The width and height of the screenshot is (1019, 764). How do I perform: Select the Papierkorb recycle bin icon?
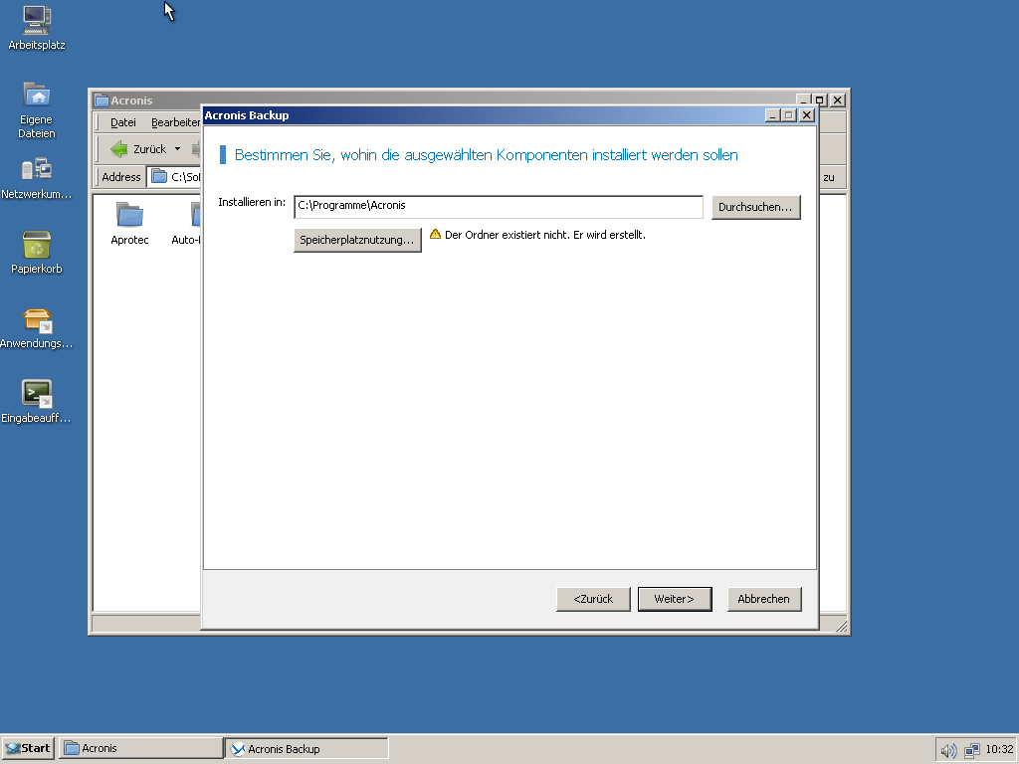[x=37, y=245]
